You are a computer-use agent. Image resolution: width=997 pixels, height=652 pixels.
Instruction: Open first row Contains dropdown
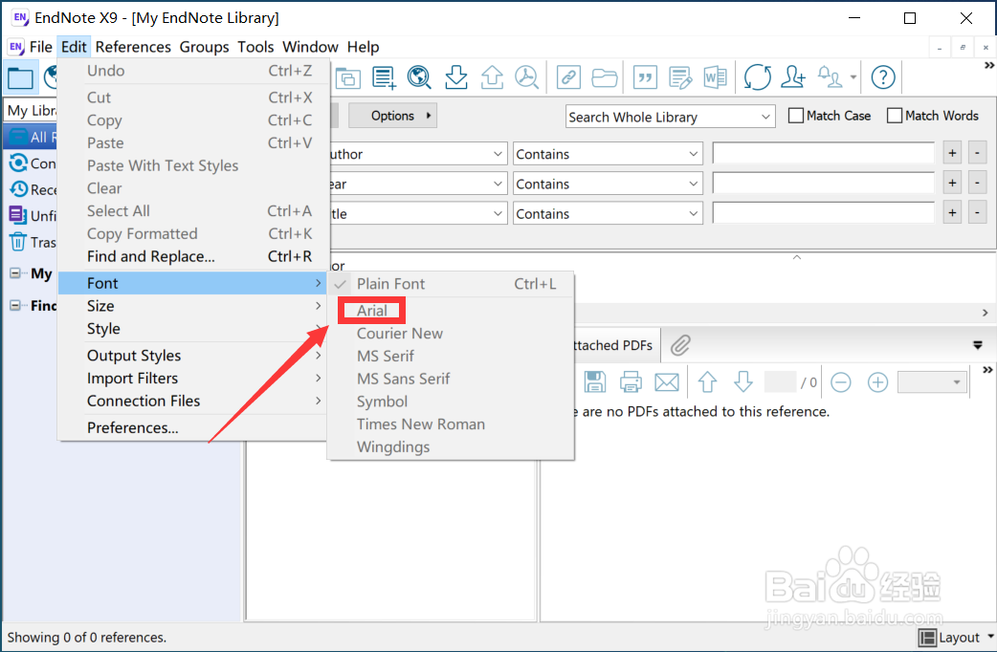pyautogui.click(x=608, y=154)
